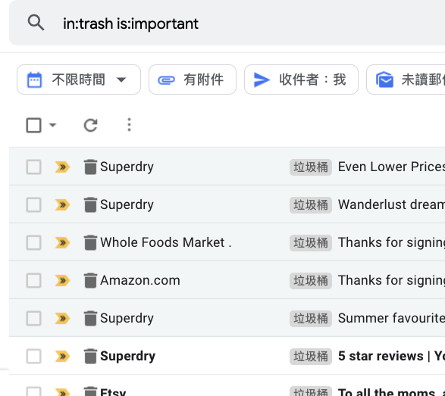Click sender name Amazon.com
The image size is (445, 396).
coord(140,281)
